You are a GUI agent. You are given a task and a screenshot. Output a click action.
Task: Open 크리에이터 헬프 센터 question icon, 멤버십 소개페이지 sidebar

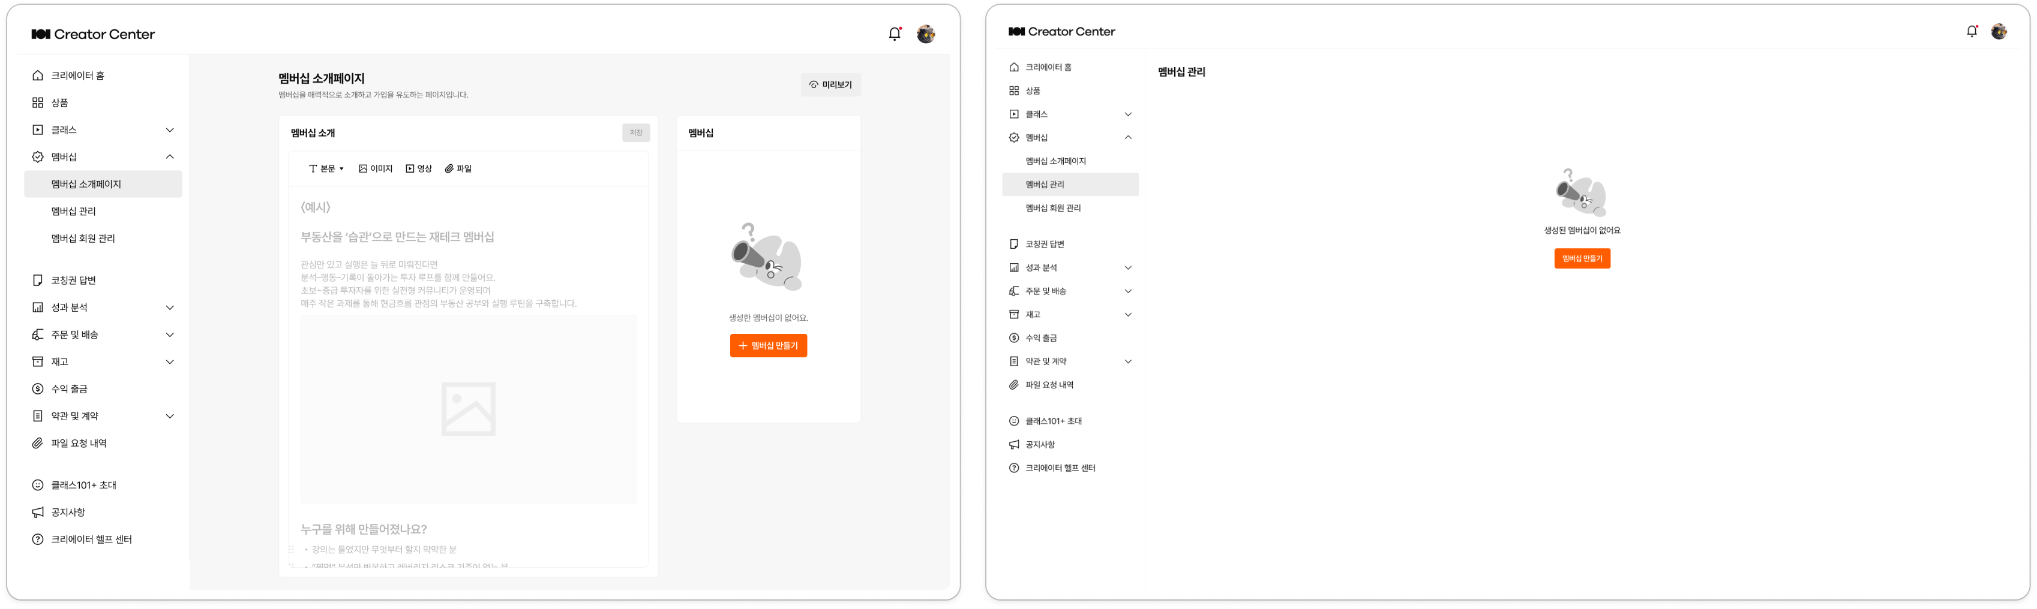tap(37, 539)
